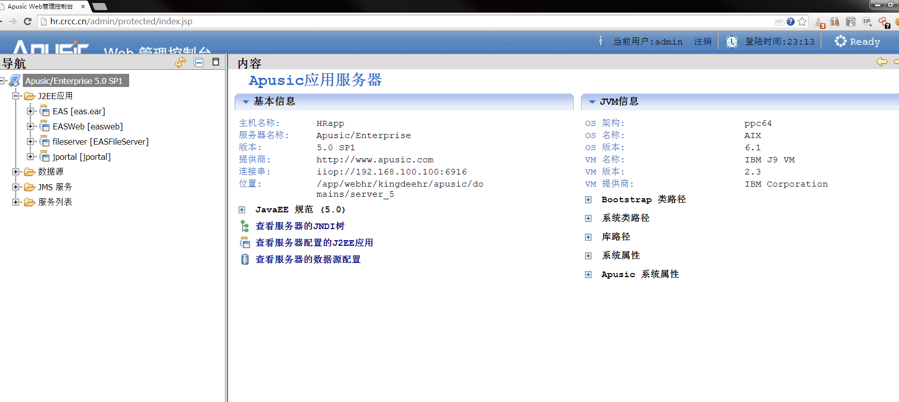Expand the fileserver [EASFileServer] node
899x402 pixels.
tap(30, 142)
